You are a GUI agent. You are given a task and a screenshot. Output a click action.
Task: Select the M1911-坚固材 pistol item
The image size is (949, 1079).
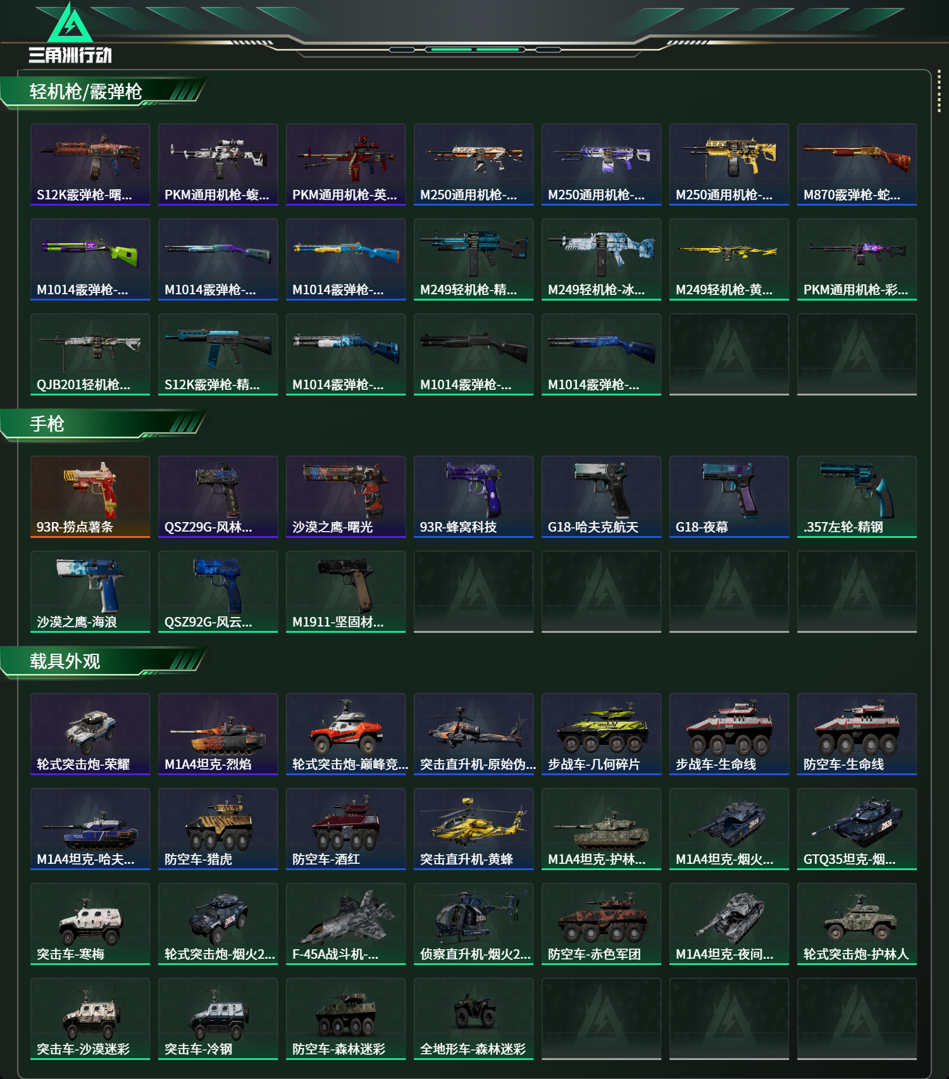click(x=346, y=592)
